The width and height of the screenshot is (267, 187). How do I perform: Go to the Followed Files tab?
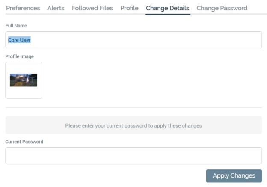pyautogui.click(x=92, y=8)
